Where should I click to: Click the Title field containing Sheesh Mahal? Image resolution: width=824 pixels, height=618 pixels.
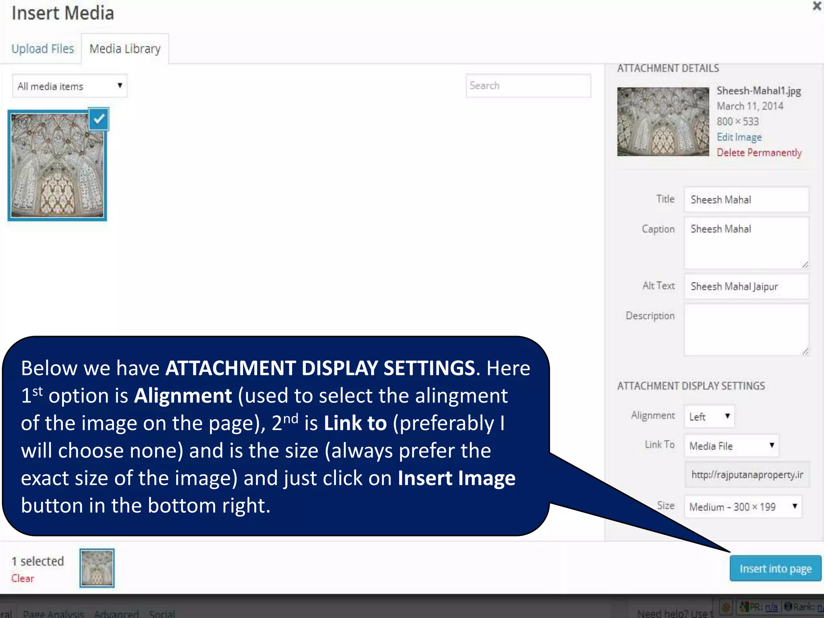coord(746,200)
